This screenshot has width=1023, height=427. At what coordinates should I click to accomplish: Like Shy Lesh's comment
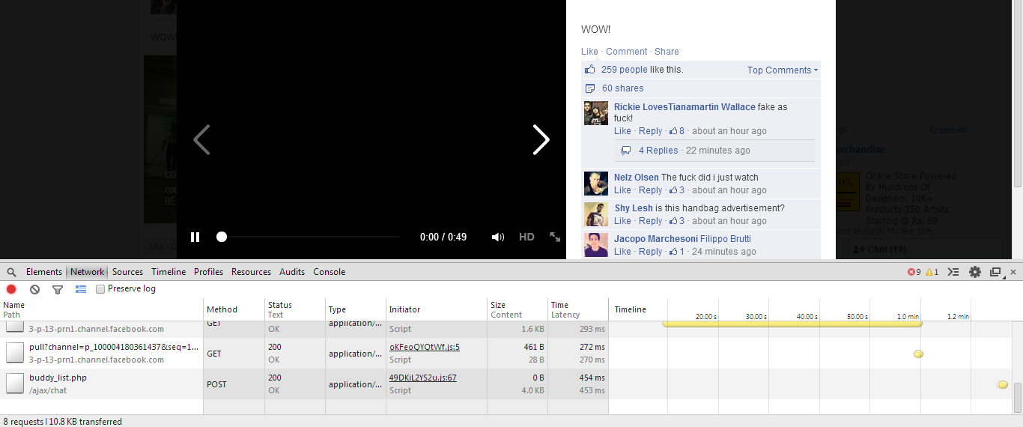[x=622, y=221]
